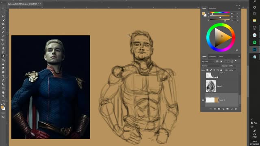Screen dimensions: 260x146
Task: Toggle lock position
Action: pos(214,70)
